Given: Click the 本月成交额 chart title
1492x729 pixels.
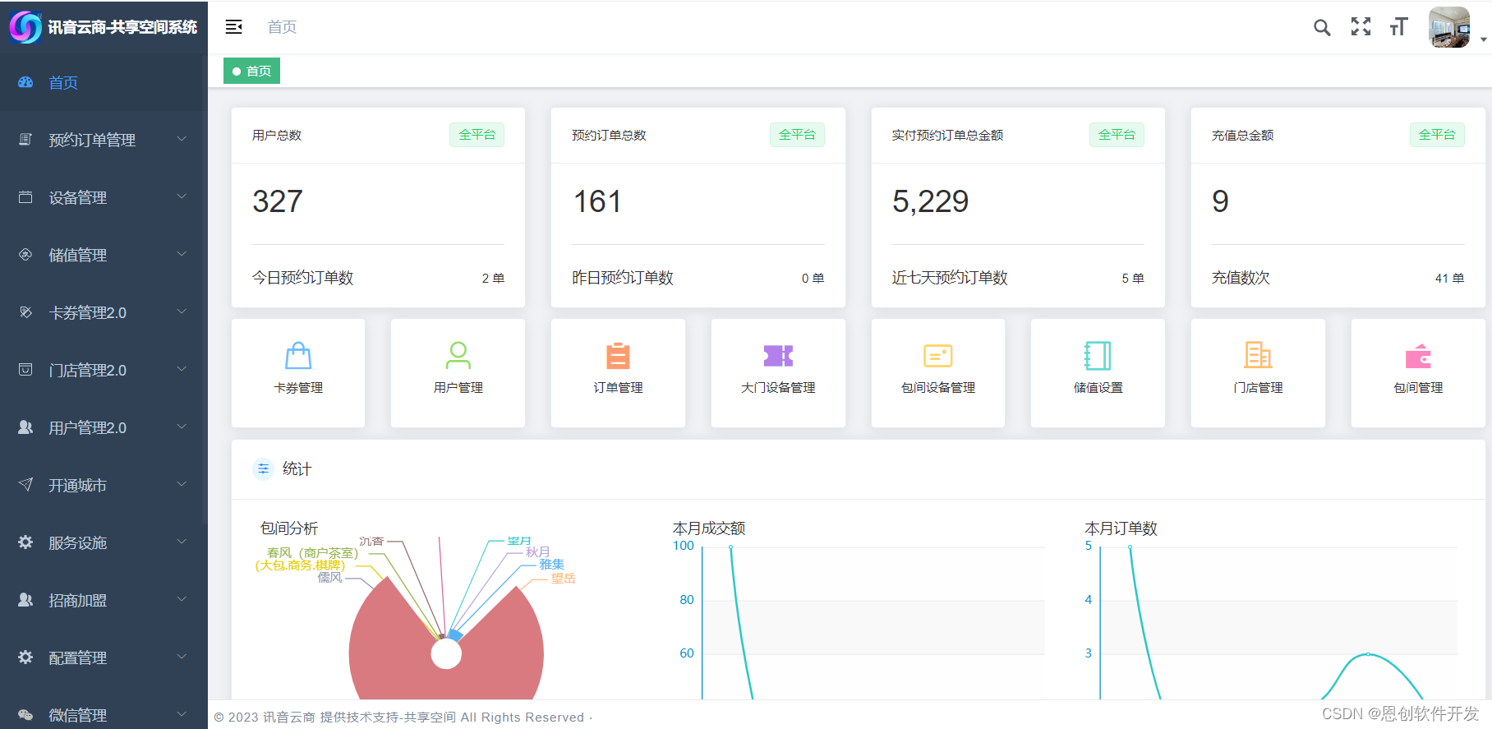Looking at the screenshot, I should (x=709, y=528).
